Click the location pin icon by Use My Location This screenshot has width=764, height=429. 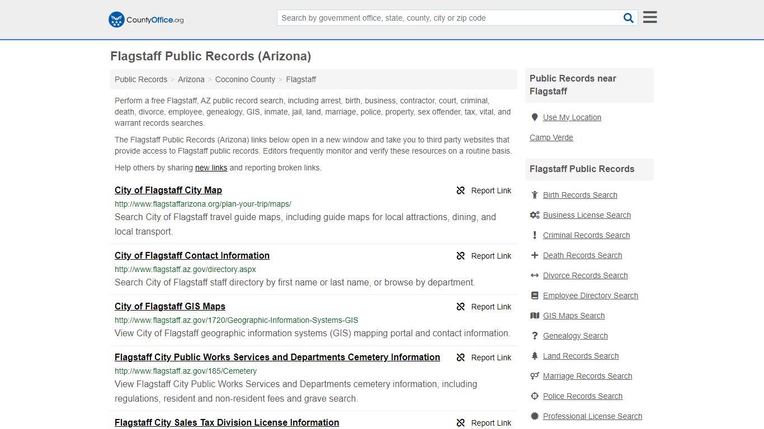pos(535,117)
